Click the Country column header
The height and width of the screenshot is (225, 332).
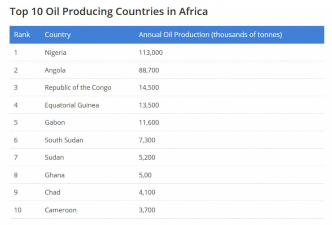pos(57,35)
